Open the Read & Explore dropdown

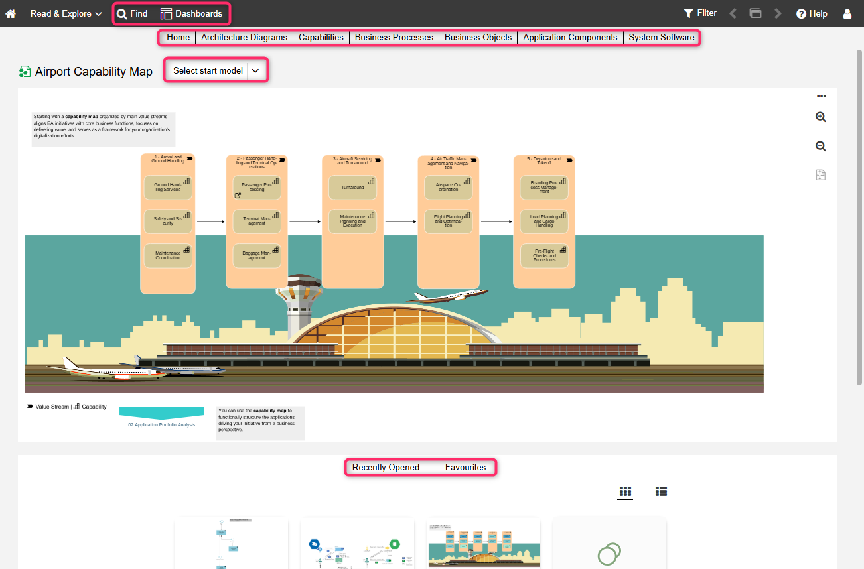[x=66, y=13]
